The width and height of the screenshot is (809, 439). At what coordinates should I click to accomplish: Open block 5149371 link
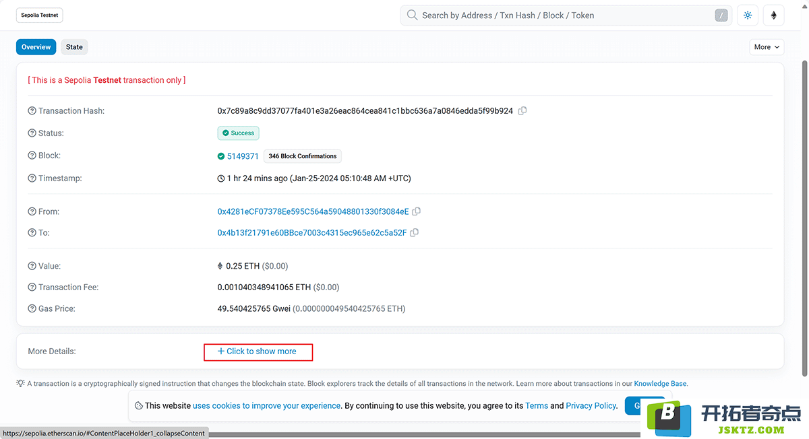click(x=243, y=156)
